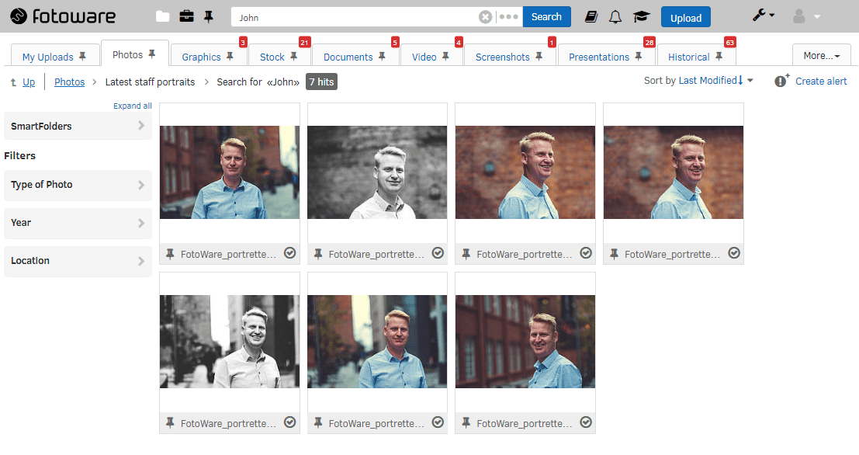Click the briefcase workspace icon
The image size is (859, 455).
[186, 16]
